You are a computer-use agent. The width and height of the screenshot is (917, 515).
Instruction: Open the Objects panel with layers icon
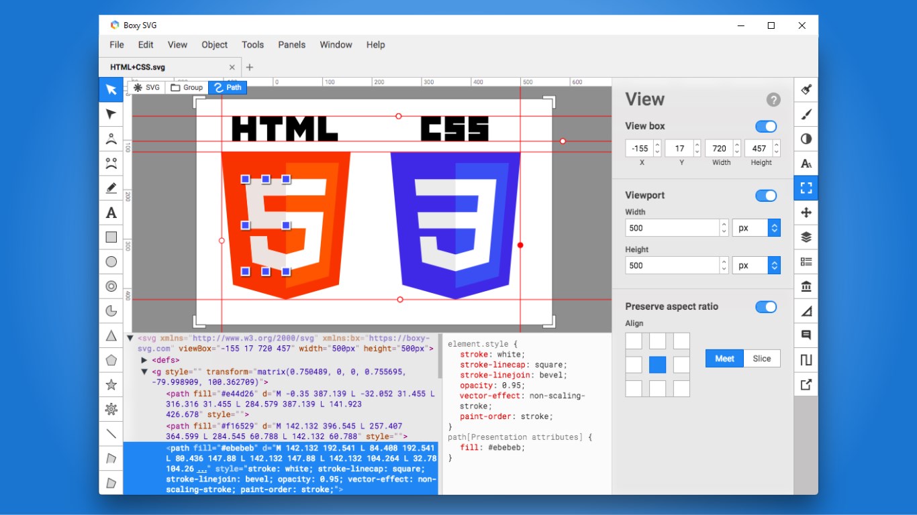pyautogui.click(x=806, y=237)
